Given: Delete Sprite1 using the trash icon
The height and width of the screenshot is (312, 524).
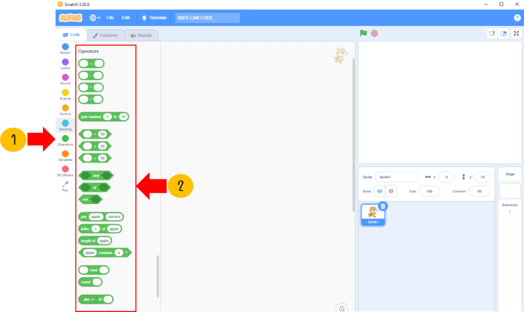Looking at the screenshot, I should point(383,206).
